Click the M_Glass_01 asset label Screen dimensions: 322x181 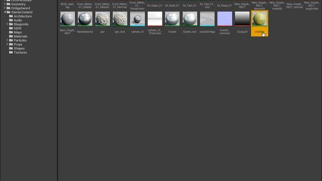(155, 6)
